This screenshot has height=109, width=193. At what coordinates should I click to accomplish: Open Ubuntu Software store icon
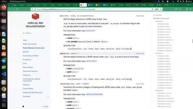(4, 54)
